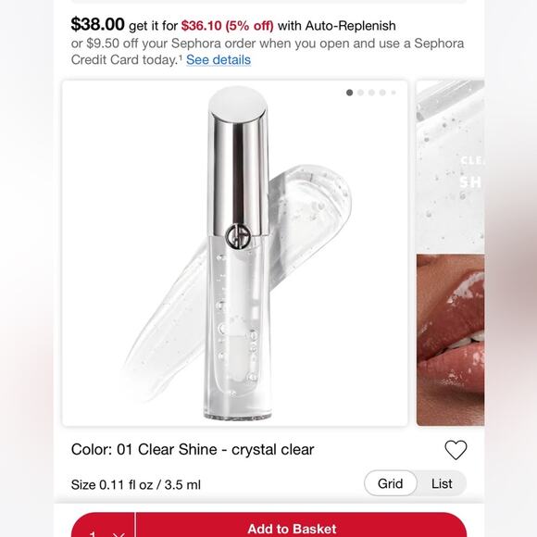Select the second carousel dot indicator
Viewport: 537px width, 537px height.
360,93
